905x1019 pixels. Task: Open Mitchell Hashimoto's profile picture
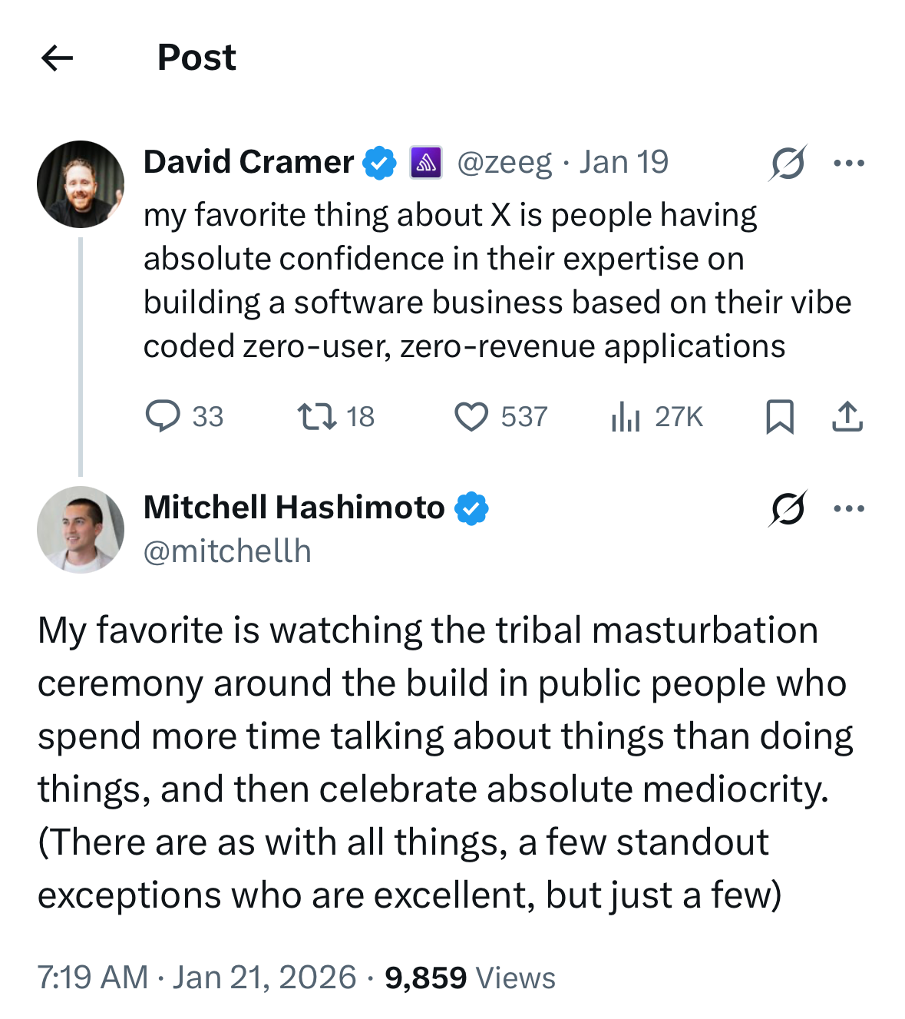click(x=81, y=530)
